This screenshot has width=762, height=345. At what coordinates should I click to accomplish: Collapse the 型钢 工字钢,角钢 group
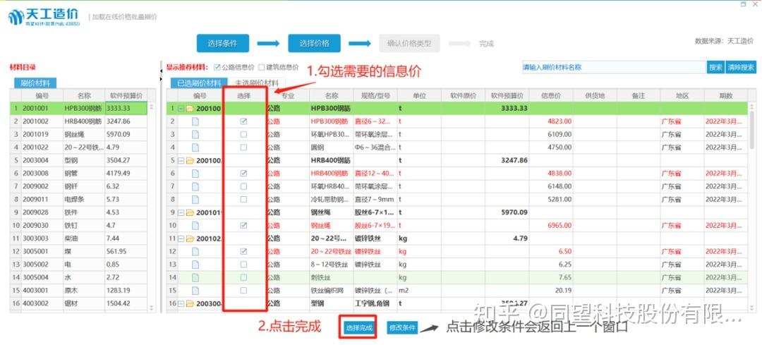pos(181,303)
